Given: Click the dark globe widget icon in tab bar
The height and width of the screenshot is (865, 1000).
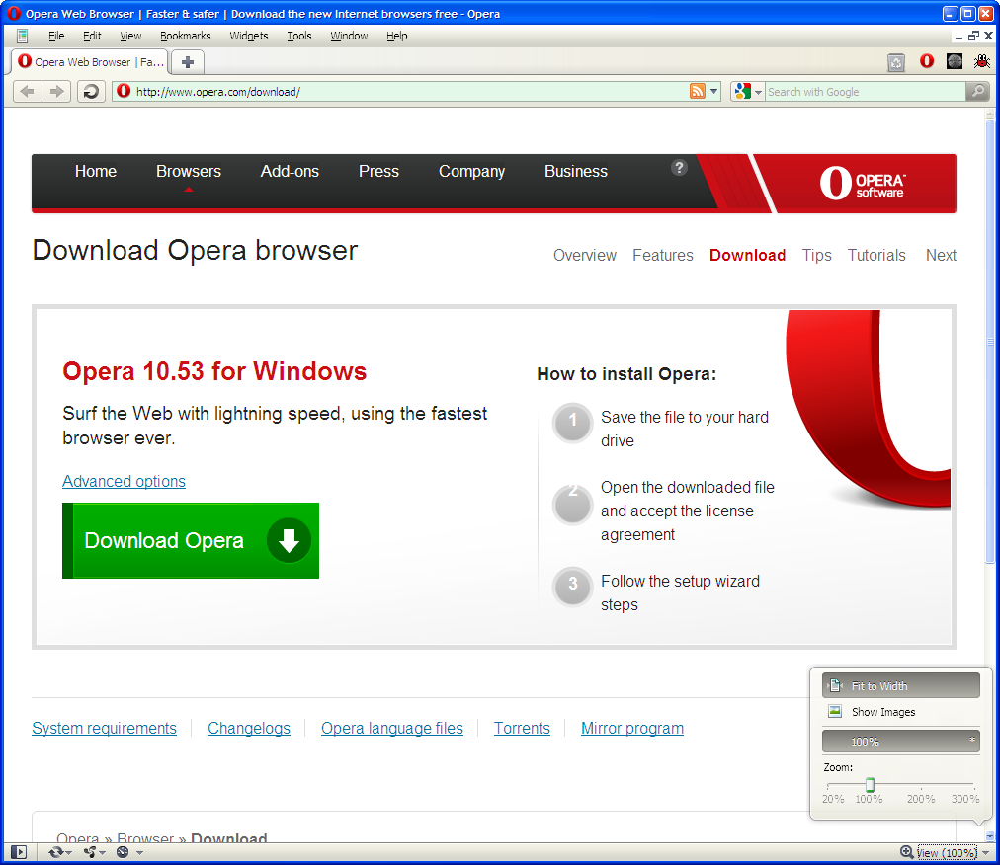Looking at the screenshot, I should pos(955,61).
